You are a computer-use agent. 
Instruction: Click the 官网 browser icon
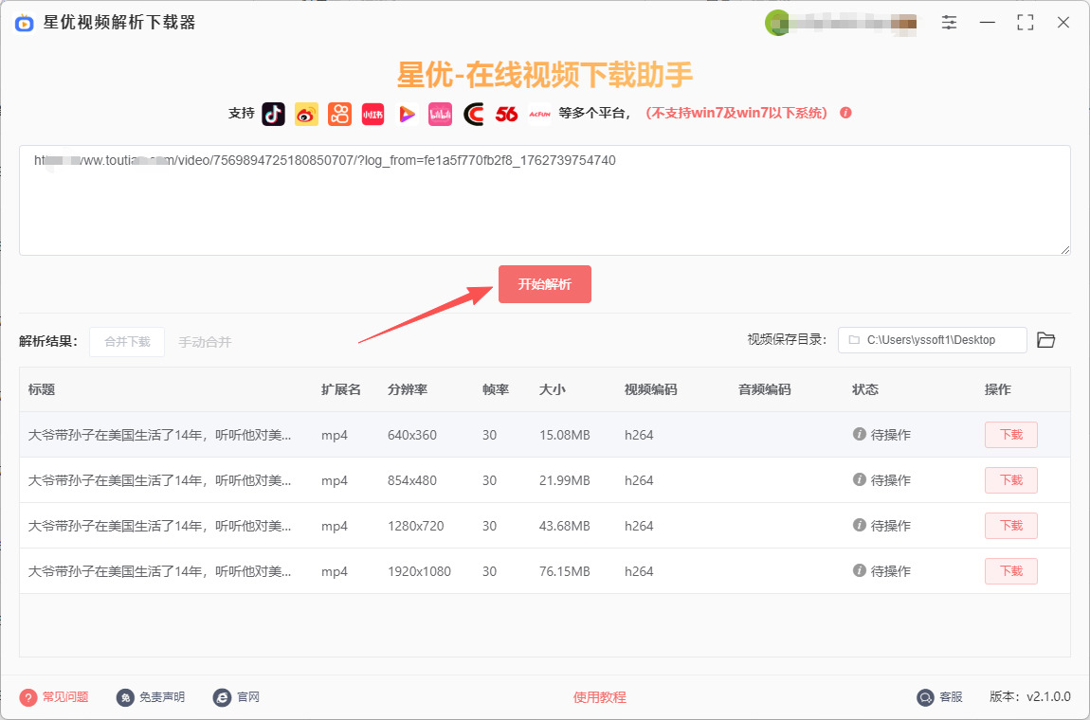coord(223,697)
